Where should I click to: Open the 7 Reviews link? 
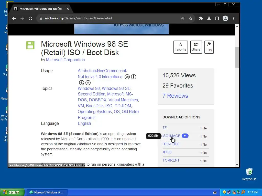point(175,96)
